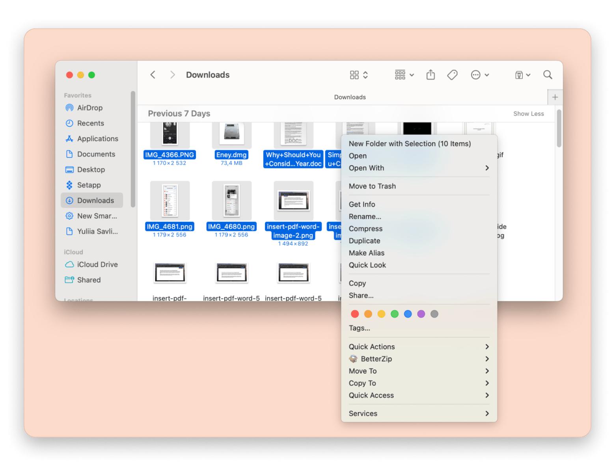
Task: Open AirDrop in the sidebar
Action: pos(89,108)
